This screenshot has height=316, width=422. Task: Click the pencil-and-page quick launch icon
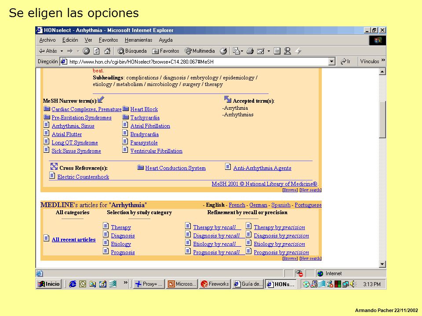[102, 284]
